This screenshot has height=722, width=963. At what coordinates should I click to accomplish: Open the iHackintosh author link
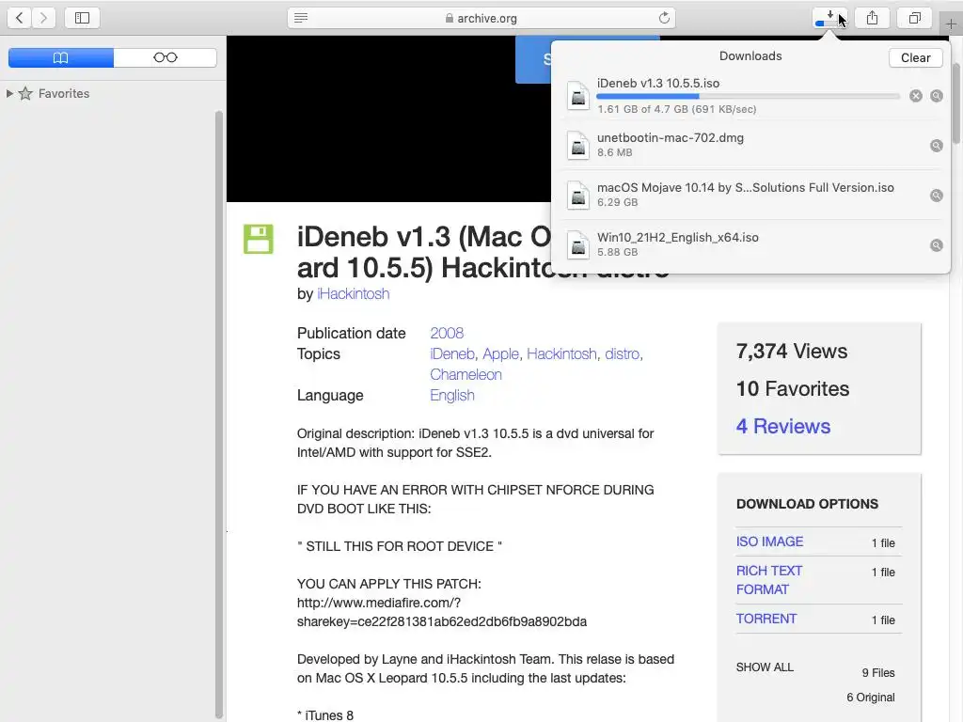coord(354,293)
